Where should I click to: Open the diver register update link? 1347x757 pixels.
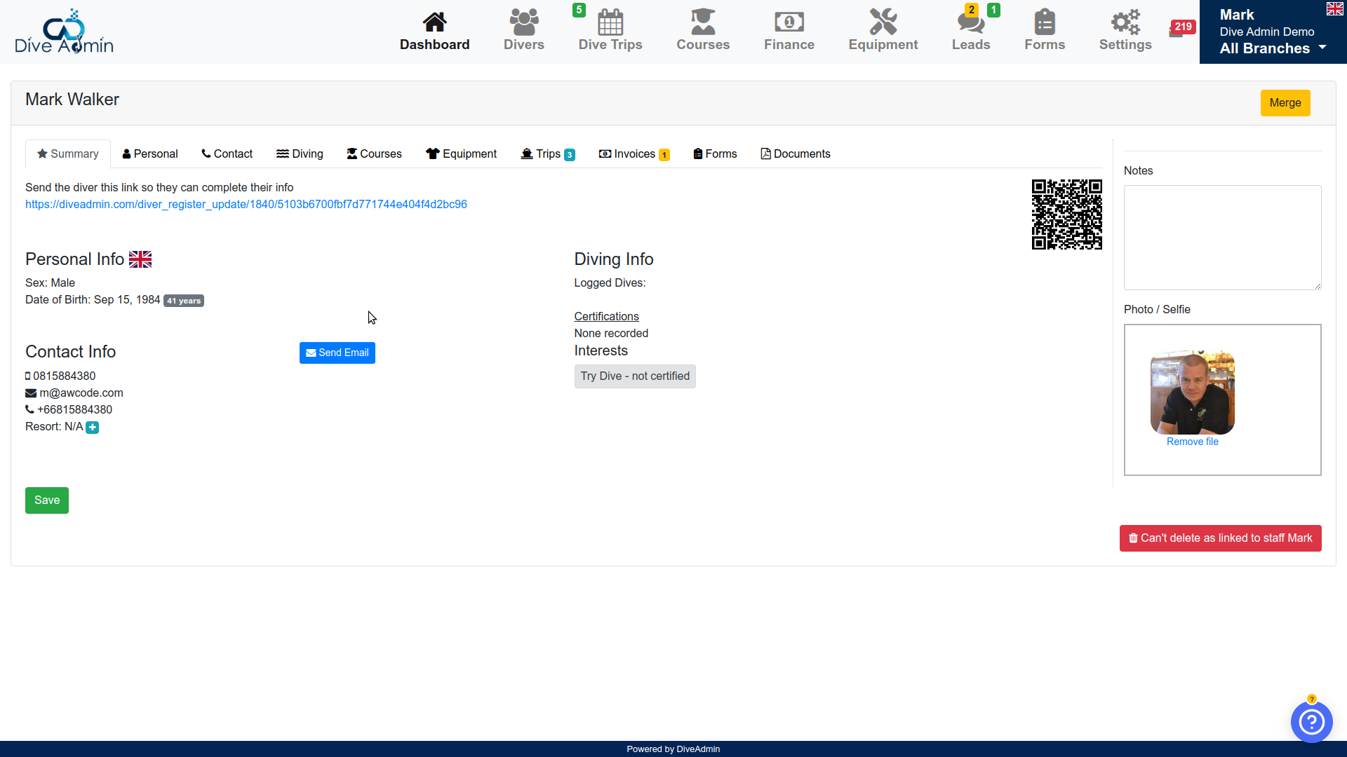246,205
